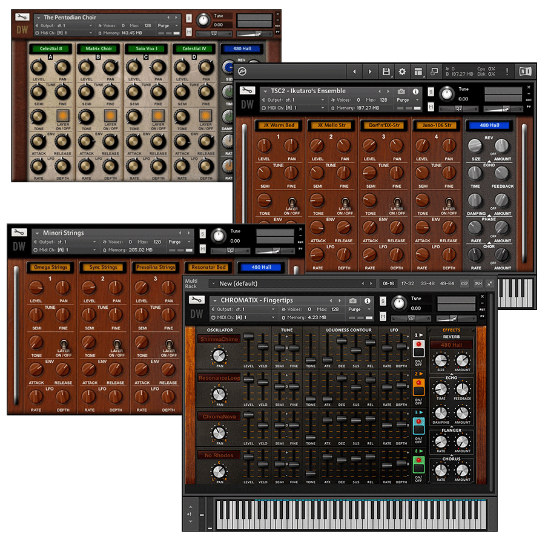
Task: Open the KSP tab
Action: click(464, 283)
